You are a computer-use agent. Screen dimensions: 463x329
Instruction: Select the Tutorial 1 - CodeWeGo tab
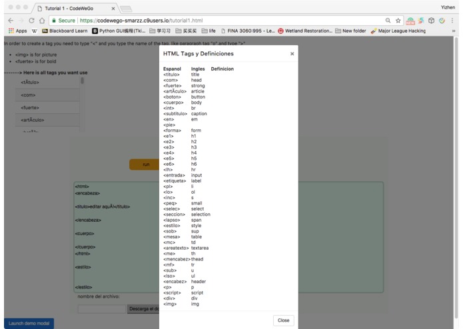click(74, 9)
